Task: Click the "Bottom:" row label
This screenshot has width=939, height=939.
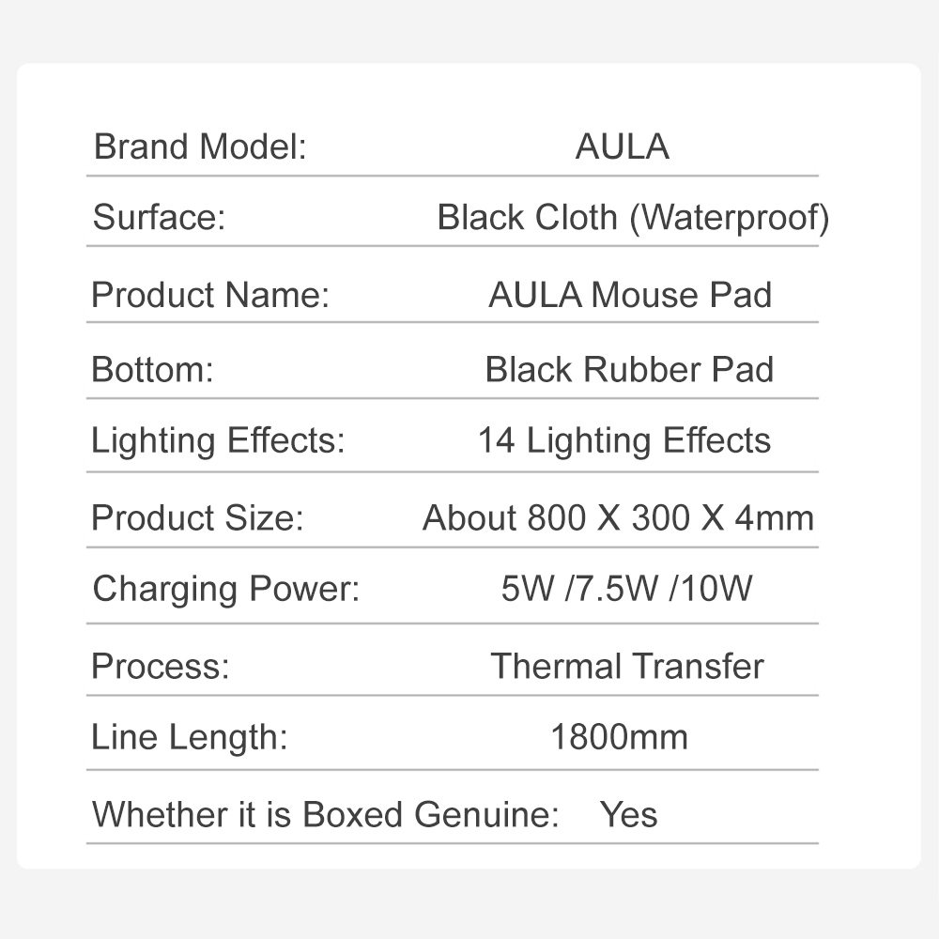Action: point(152,369)
